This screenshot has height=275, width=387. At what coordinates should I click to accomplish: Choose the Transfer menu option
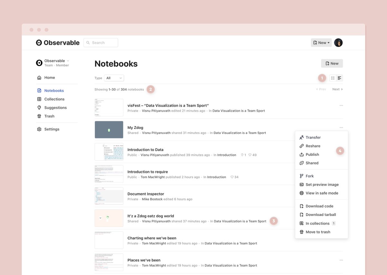[313, 137]
